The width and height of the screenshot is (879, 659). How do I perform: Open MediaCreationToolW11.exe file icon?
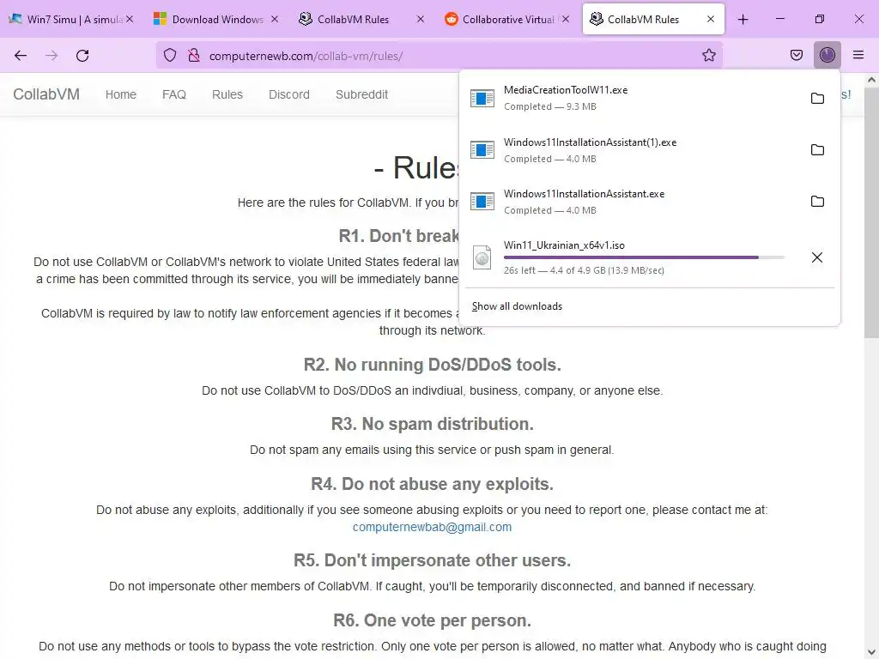pyautogui.click(x=482, y=98)
